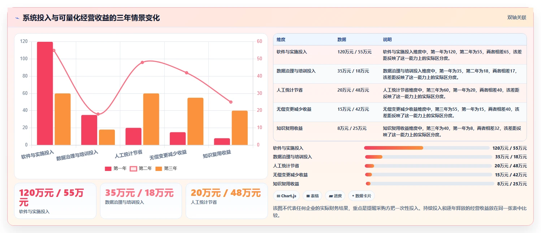Viewport: 541px width, 233px height.
Task: Click the 说明 table column header
Action: 387,40
